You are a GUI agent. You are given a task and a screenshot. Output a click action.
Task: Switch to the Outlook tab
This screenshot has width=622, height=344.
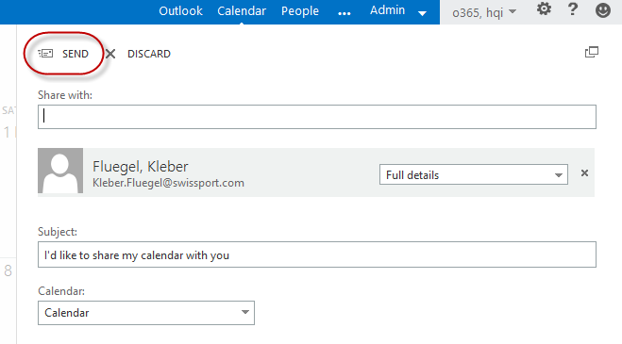[x=180, y=11]
